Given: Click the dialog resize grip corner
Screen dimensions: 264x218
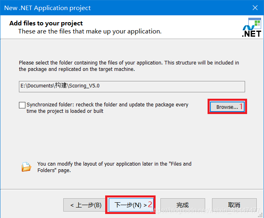Looking at the screenshot, I should pos(260,215).
